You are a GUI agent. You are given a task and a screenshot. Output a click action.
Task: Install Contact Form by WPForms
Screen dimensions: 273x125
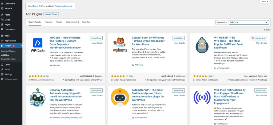click(178, 38)
